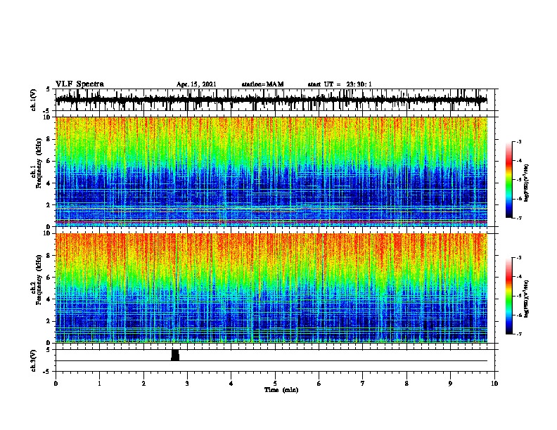The image size is (557, 430).
Task: Click the ch.1 "Frequency (kHz)" axis label
Action: 39,164
